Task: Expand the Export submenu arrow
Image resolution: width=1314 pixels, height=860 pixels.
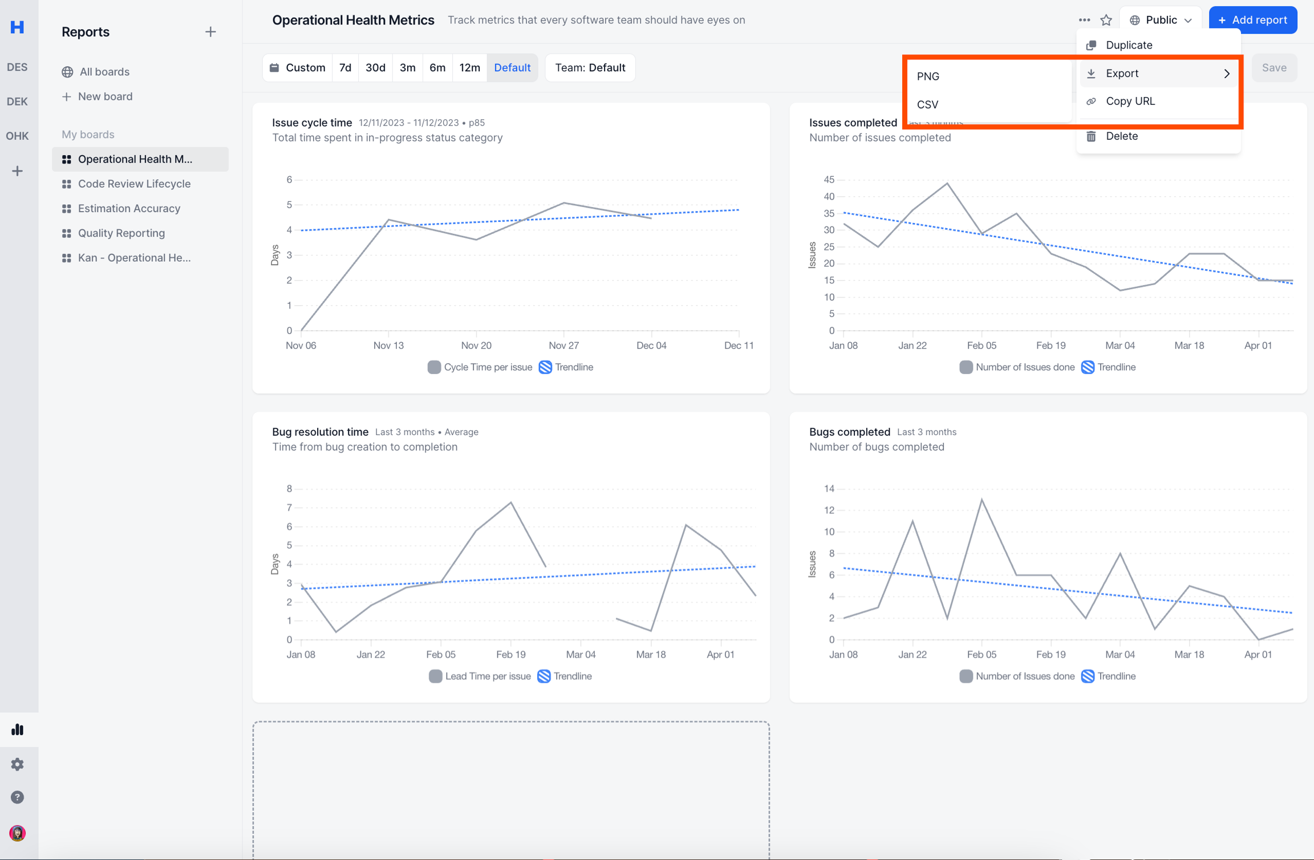Action: click(x=1226, y=74)
